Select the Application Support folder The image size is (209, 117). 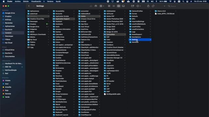(64, 19)
